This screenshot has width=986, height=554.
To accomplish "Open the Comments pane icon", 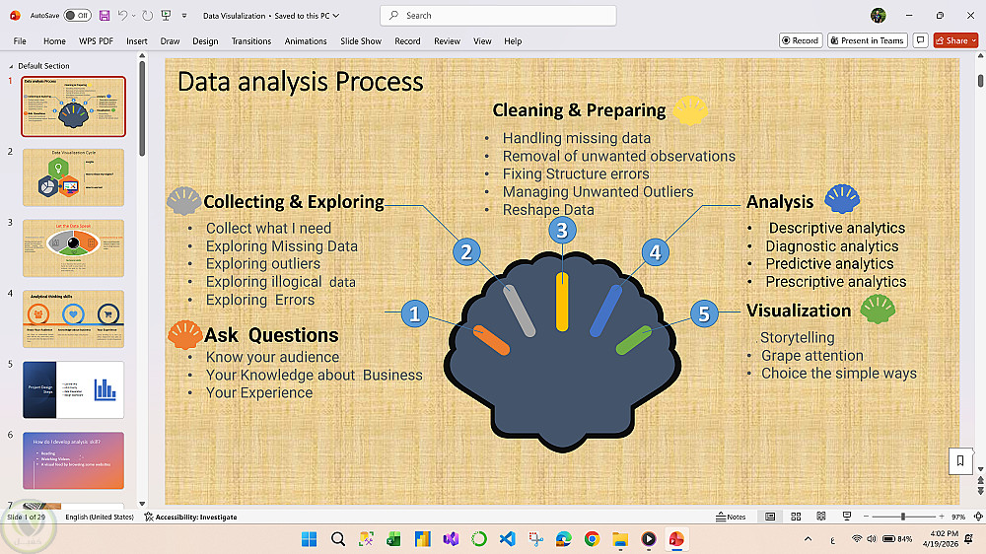I will [x=921, y=40].
